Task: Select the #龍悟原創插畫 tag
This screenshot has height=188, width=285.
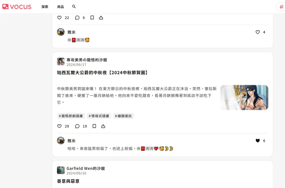Action: click(71, 116)
